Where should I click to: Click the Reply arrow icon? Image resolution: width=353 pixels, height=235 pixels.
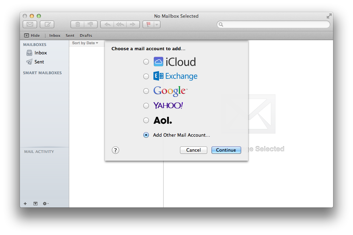tap(107, 24)
